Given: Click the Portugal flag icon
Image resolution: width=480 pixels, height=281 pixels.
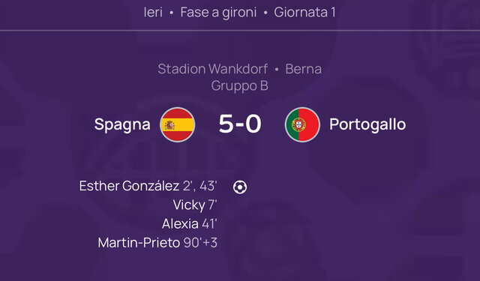Looking at the screenshot, I should [302, 124].
